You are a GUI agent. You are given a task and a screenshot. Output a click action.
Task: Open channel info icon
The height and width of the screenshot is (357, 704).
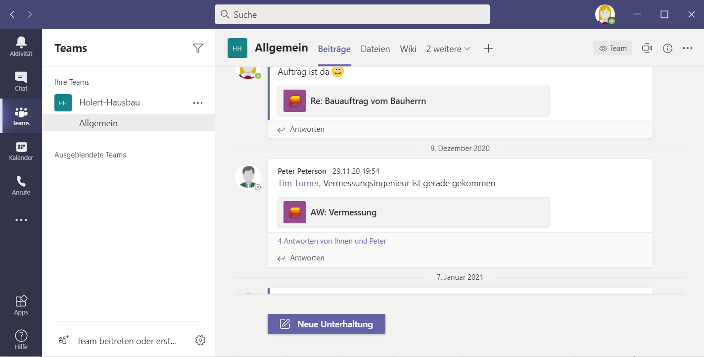pyautogui.click(x=667, y=48)
